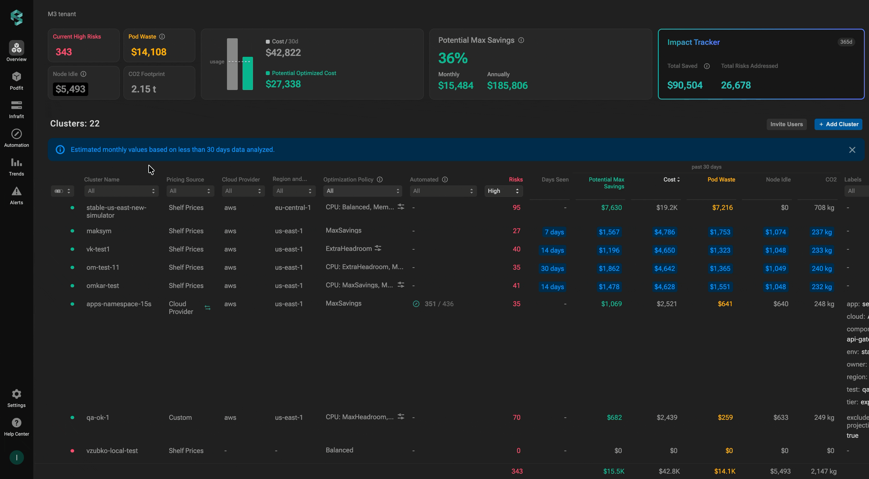Screen dimensions: 869x479
Task: Open Region filter dropdown
Action: pyautogui.click(x=294, y=191)
